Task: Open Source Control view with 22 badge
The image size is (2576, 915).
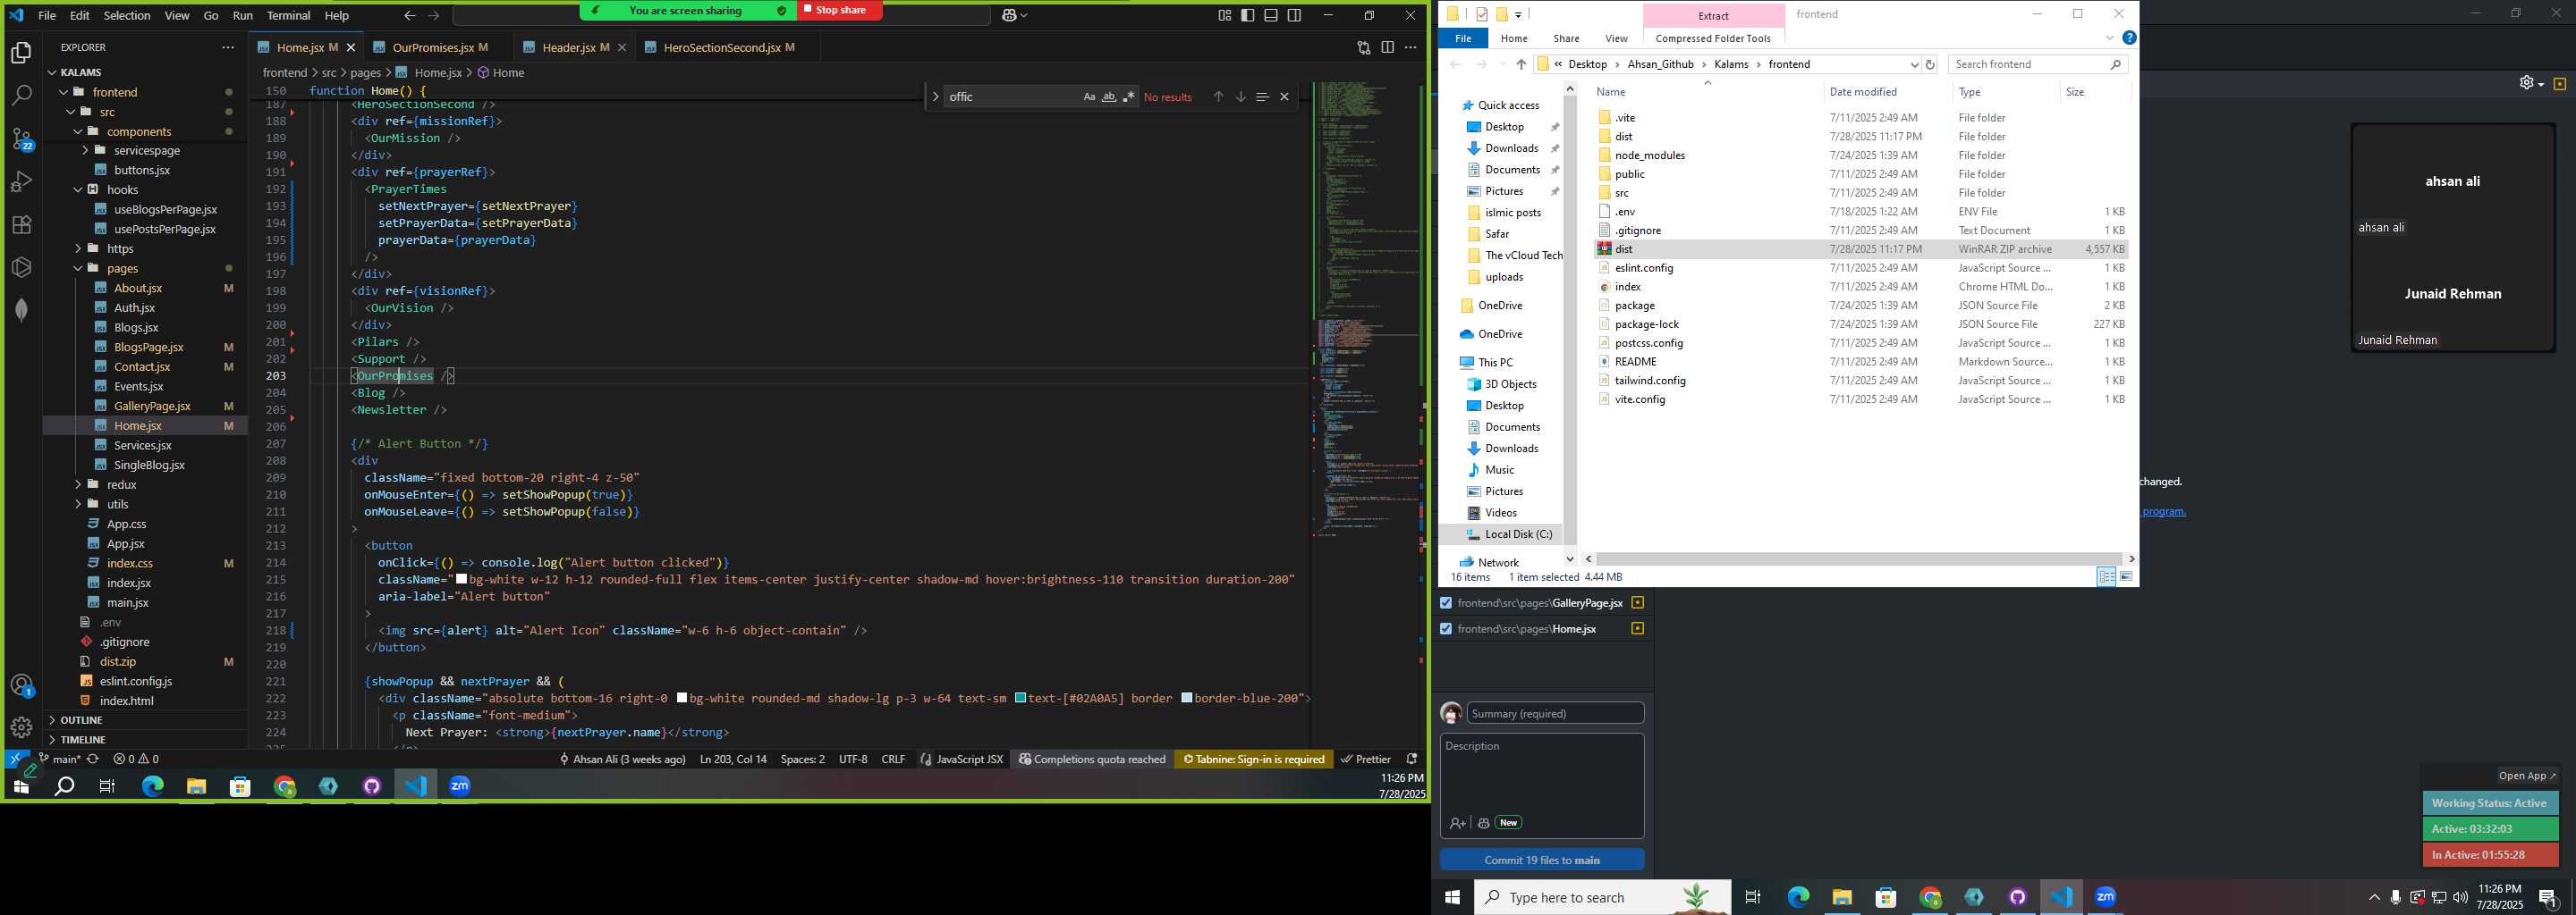Action: [x=21, y=139]
